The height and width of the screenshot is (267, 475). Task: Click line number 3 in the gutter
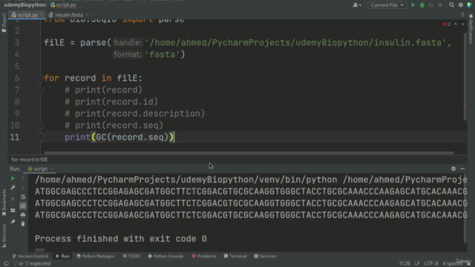click(16, 43)
